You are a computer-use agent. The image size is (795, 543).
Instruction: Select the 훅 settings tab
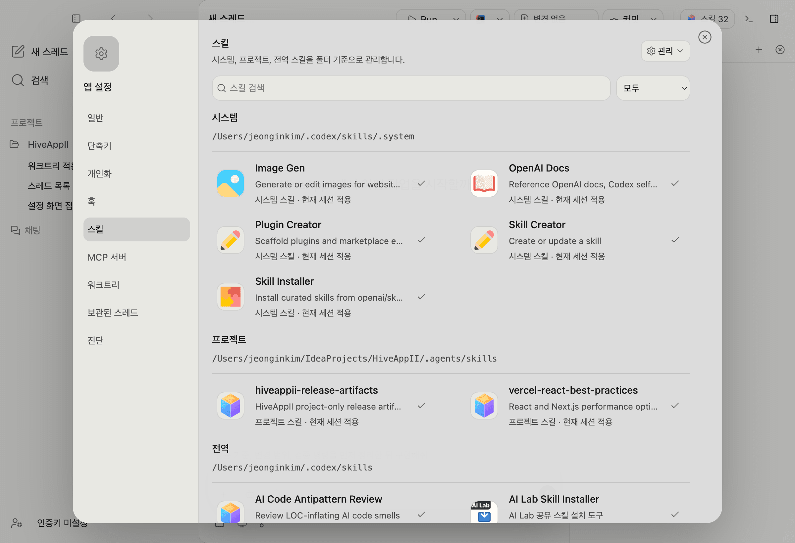pyautogui.click(x=136, y=201)
